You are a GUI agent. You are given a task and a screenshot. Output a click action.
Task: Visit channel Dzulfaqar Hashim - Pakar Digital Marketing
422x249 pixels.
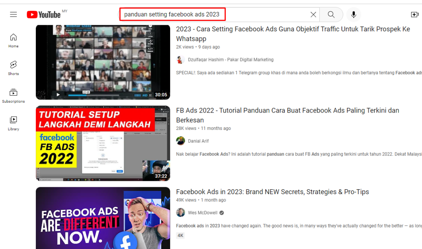tap(231, 60)
